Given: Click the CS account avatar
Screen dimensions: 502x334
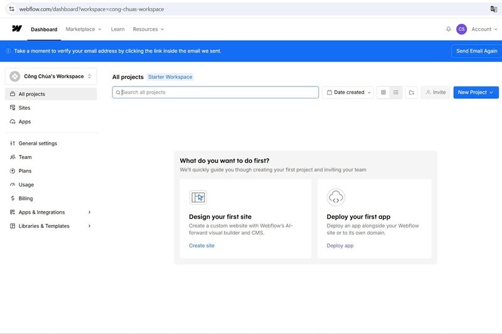Looking at the screenshot, I should coord(461,29).
